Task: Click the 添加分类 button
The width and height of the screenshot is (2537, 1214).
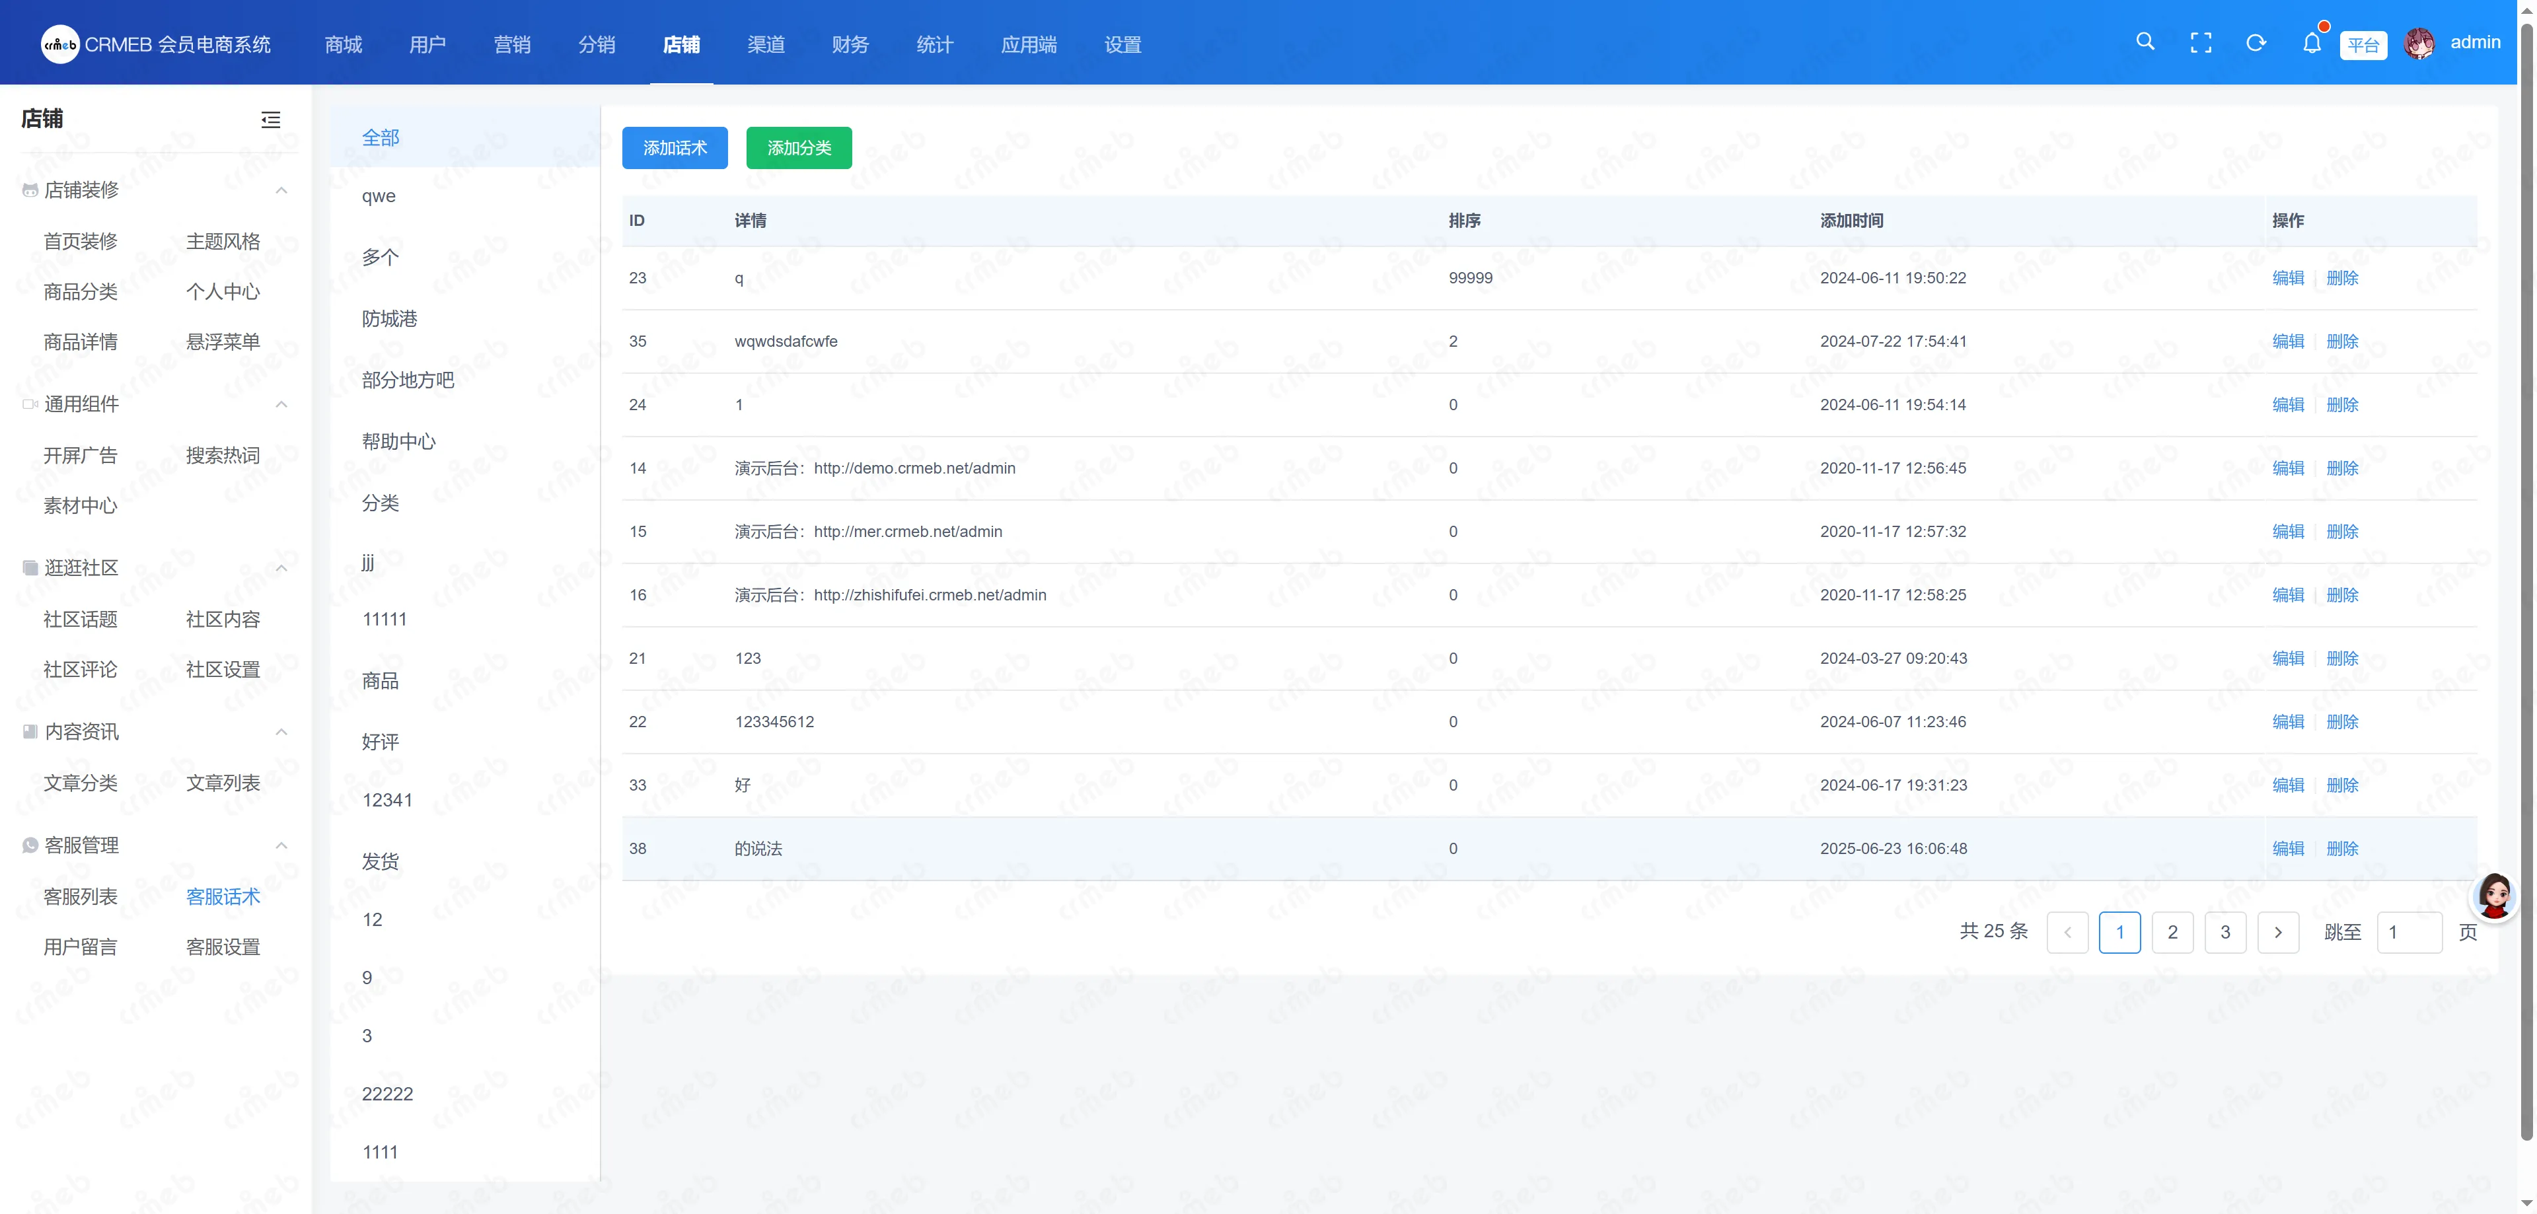Action: (x=799, y=148)
